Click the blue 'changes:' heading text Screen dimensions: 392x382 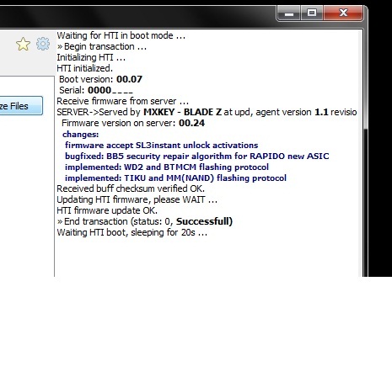[81, 135]
